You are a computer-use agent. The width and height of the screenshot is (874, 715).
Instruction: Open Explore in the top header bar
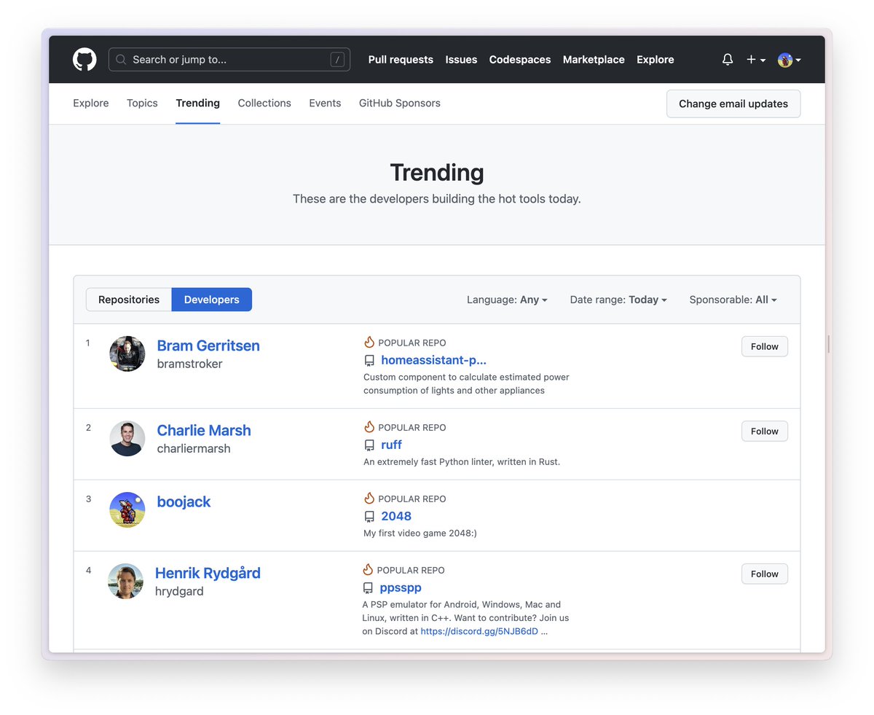pyautogui.click(x=655, y=60)
